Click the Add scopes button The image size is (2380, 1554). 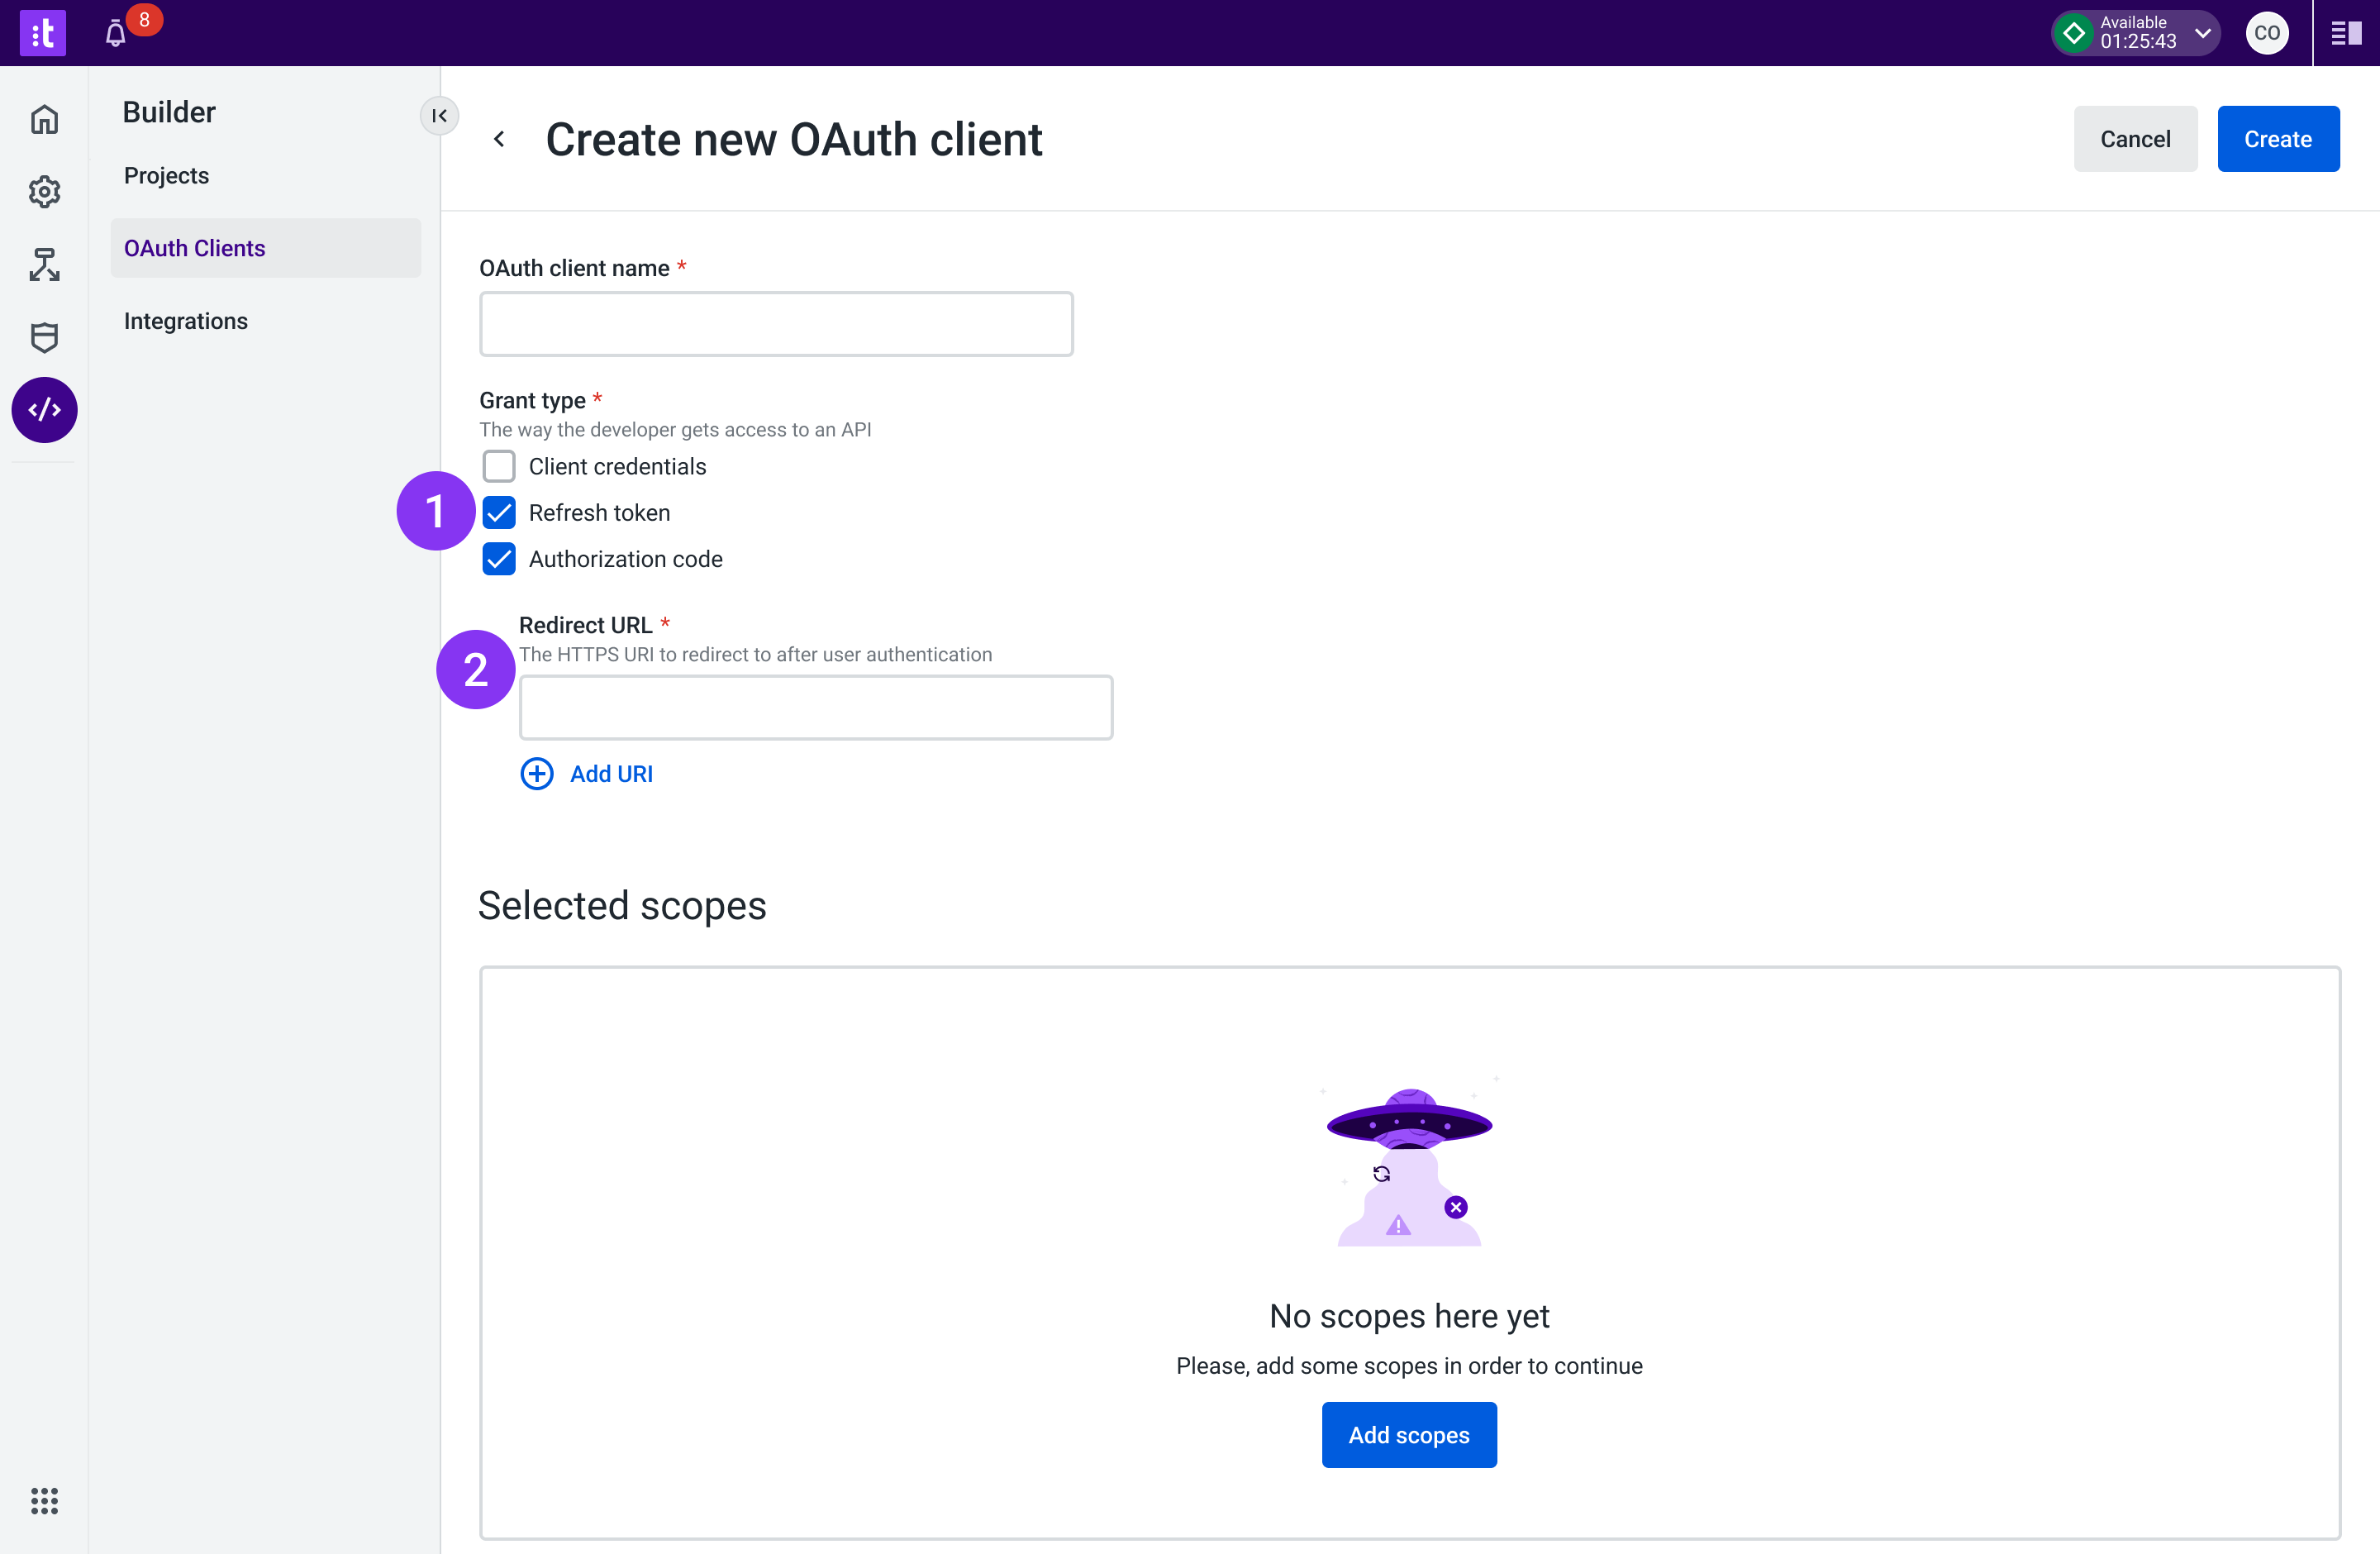[1408, 1434]
